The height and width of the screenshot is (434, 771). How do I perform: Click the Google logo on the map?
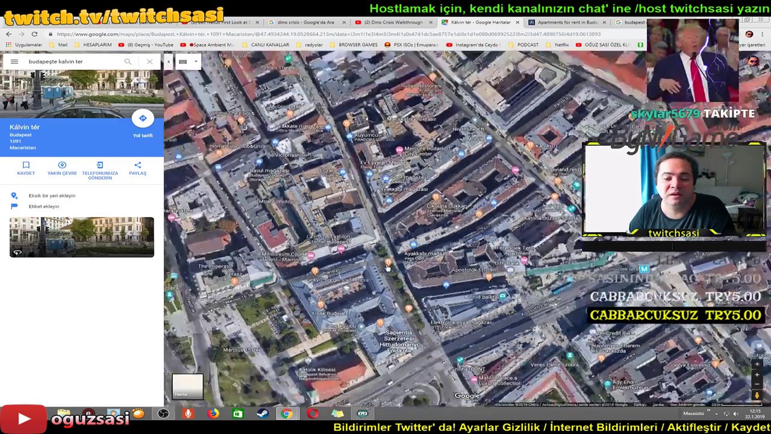point(467,396)
